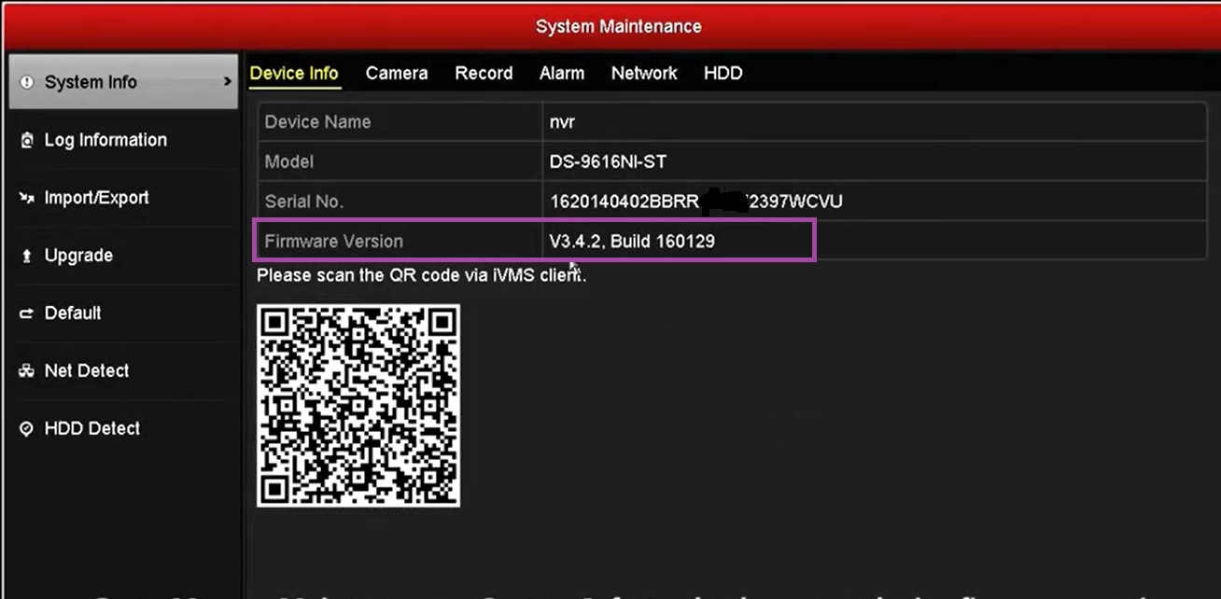Select the Log Information icon
The height and width of the screenshot is (599, 1221).
[27, 139]
